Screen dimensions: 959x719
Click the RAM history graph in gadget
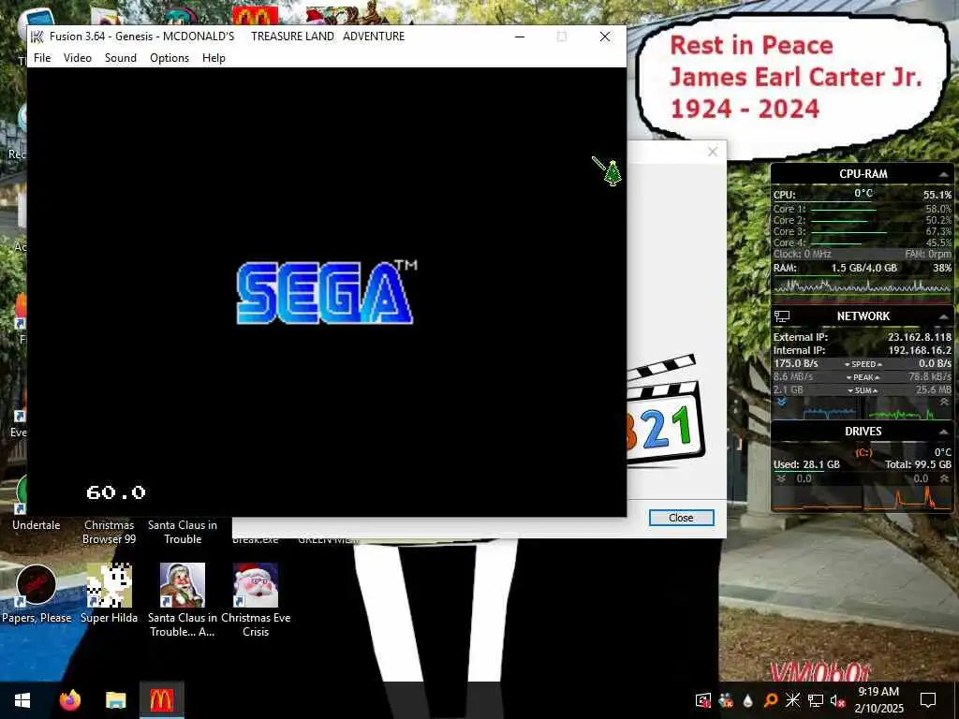pyautogui.click(x=863, y=286)
